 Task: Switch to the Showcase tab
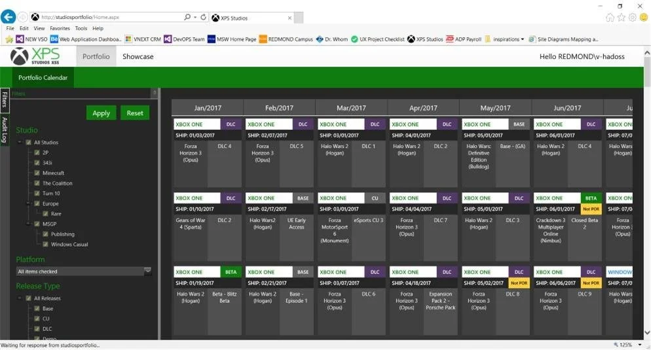pyautogui.click(x=138, y=56)
